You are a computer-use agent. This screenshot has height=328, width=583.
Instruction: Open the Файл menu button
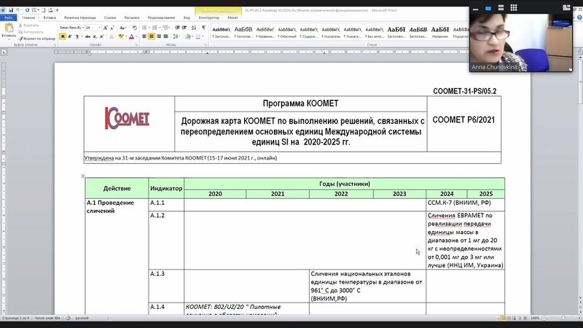tap(8, 17)
